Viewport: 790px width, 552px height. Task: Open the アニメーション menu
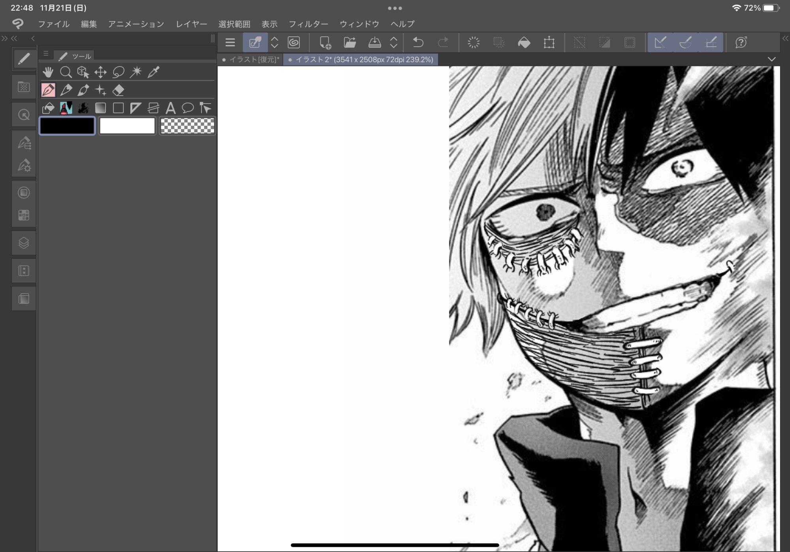136,24
